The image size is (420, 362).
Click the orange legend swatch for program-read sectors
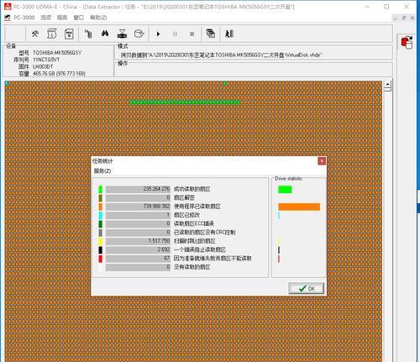(101, 207)
